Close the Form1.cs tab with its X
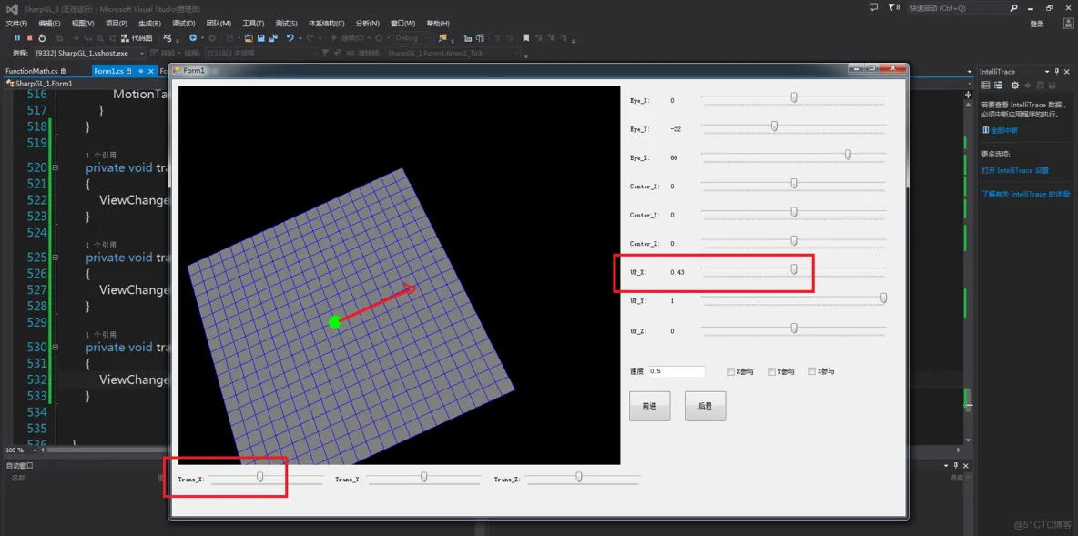This screenshot has height=536, width=1078. (x=150, y=71)
